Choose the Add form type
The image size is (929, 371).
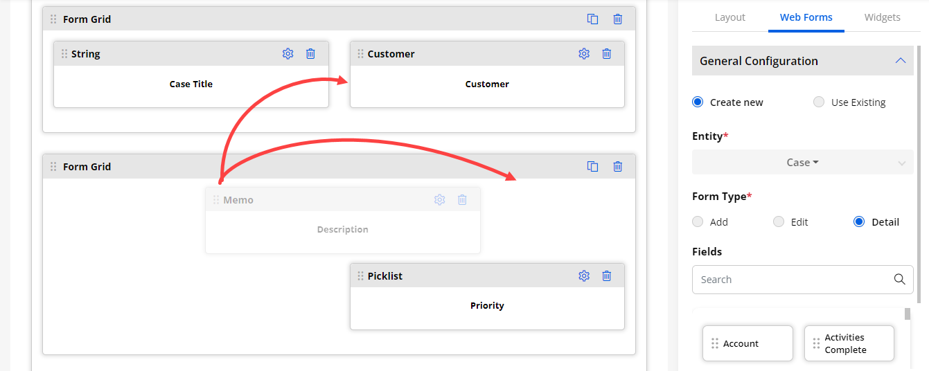point(698,222)
